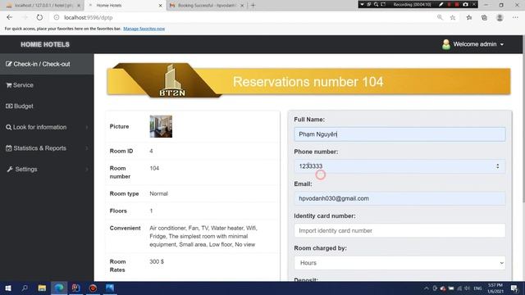The height and width of the screenshot is (295, 525).
Task: Click the zoom magnifier icon in address bar
Action: pos(440,17)
